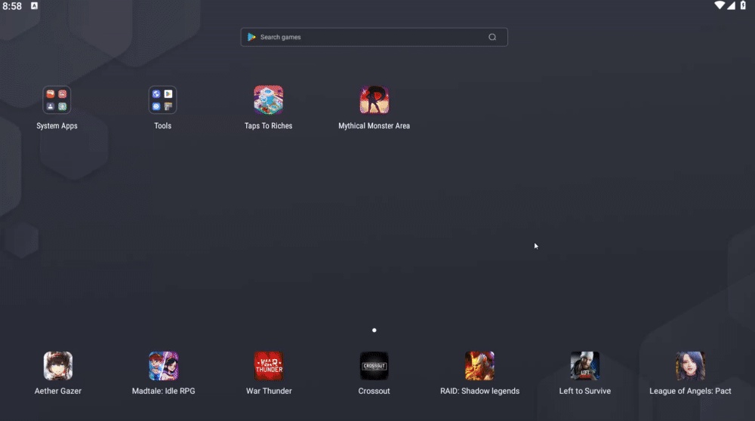Launch Crossout game icon

[x=374, y=366]
